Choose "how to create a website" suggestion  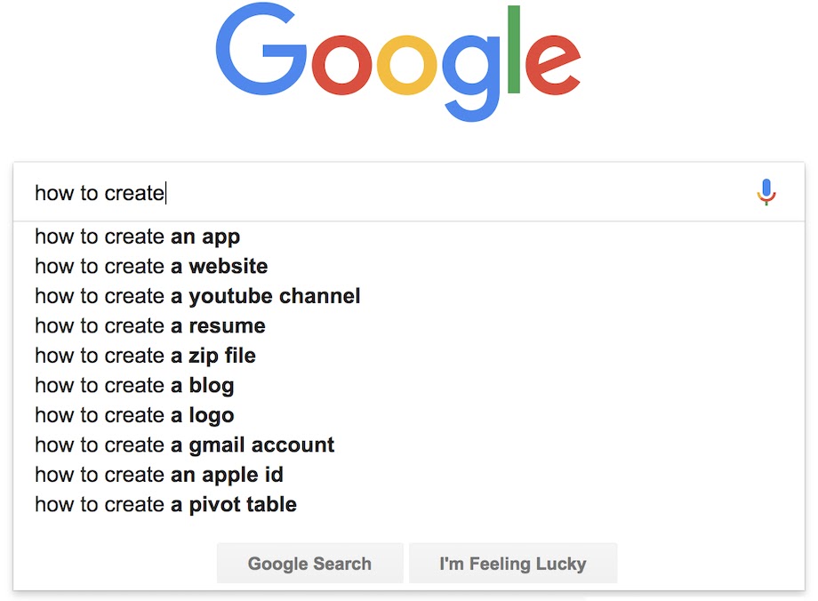coord(151,267)
